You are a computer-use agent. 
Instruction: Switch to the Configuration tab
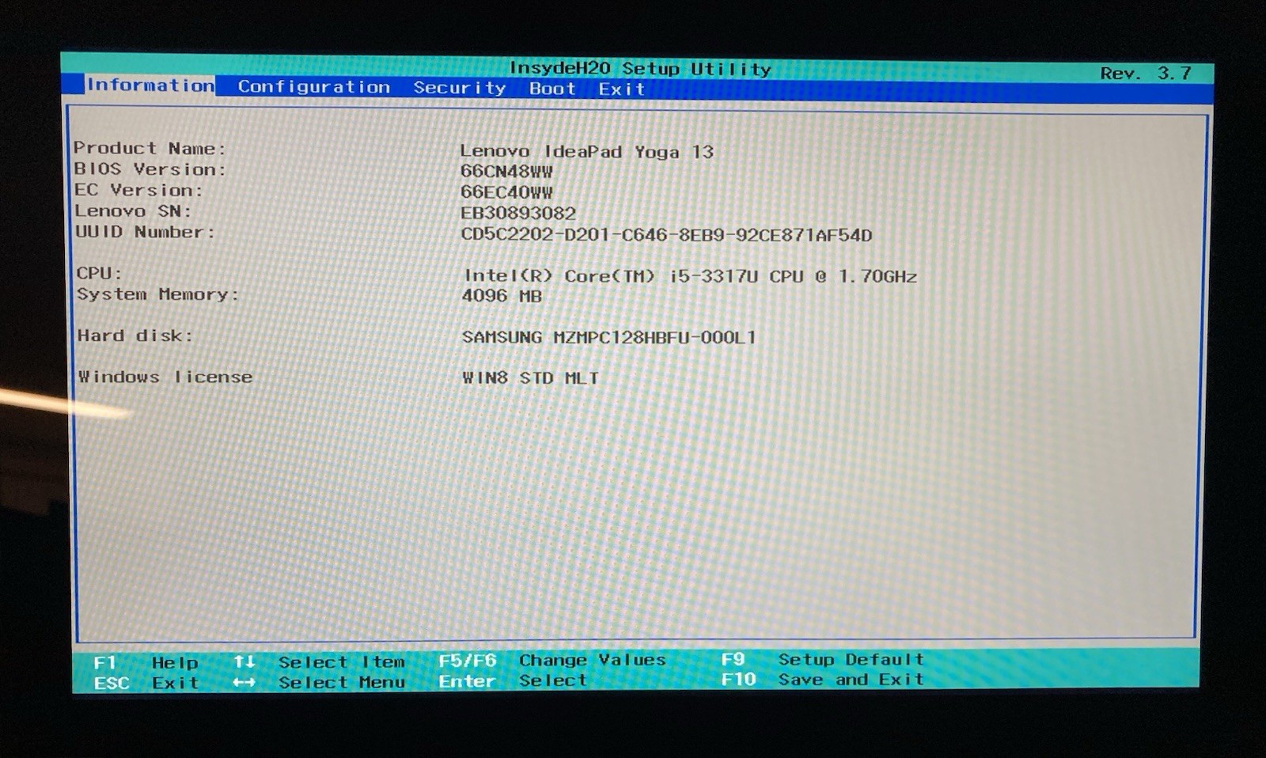[x=314, y=87]
